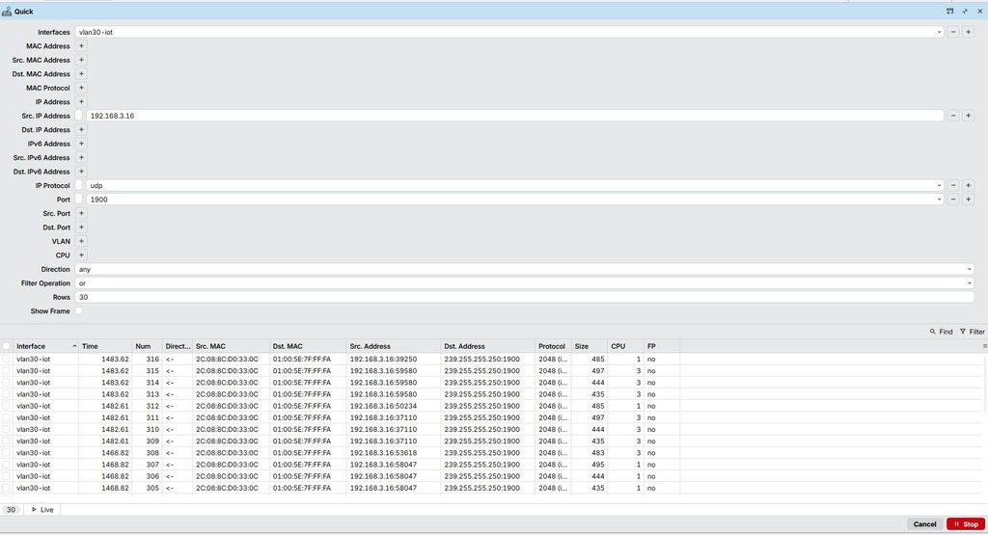Remove the Src. IP Address 192.168.3.16 filter

[953, 116]
